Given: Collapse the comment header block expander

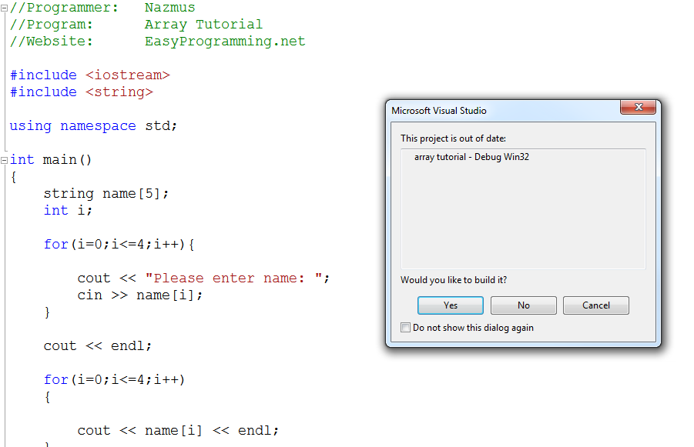Looking at the screenshot, I should pos(3,7).
